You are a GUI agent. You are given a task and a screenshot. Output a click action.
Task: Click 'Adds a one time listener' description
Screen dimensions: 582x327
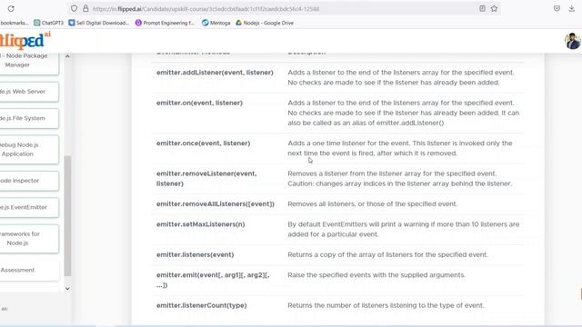(x=400, y=148)
